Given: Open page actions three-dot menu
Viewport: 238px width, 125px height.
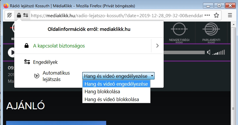Looking at the screenshot, I should (207, 15).
